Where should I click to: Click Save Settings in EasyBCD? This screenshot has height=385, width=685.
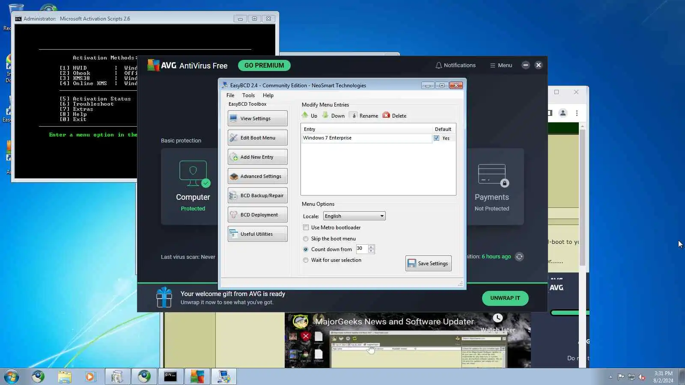428,264
